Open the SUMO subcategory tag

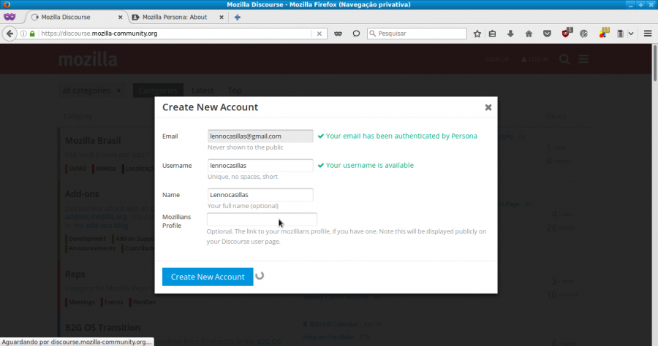(77, 169)
